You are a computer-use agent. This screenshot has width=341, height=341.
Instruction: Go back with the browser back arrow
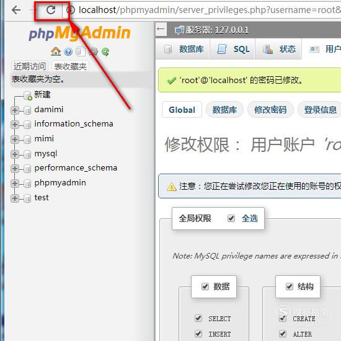(16, 10)
